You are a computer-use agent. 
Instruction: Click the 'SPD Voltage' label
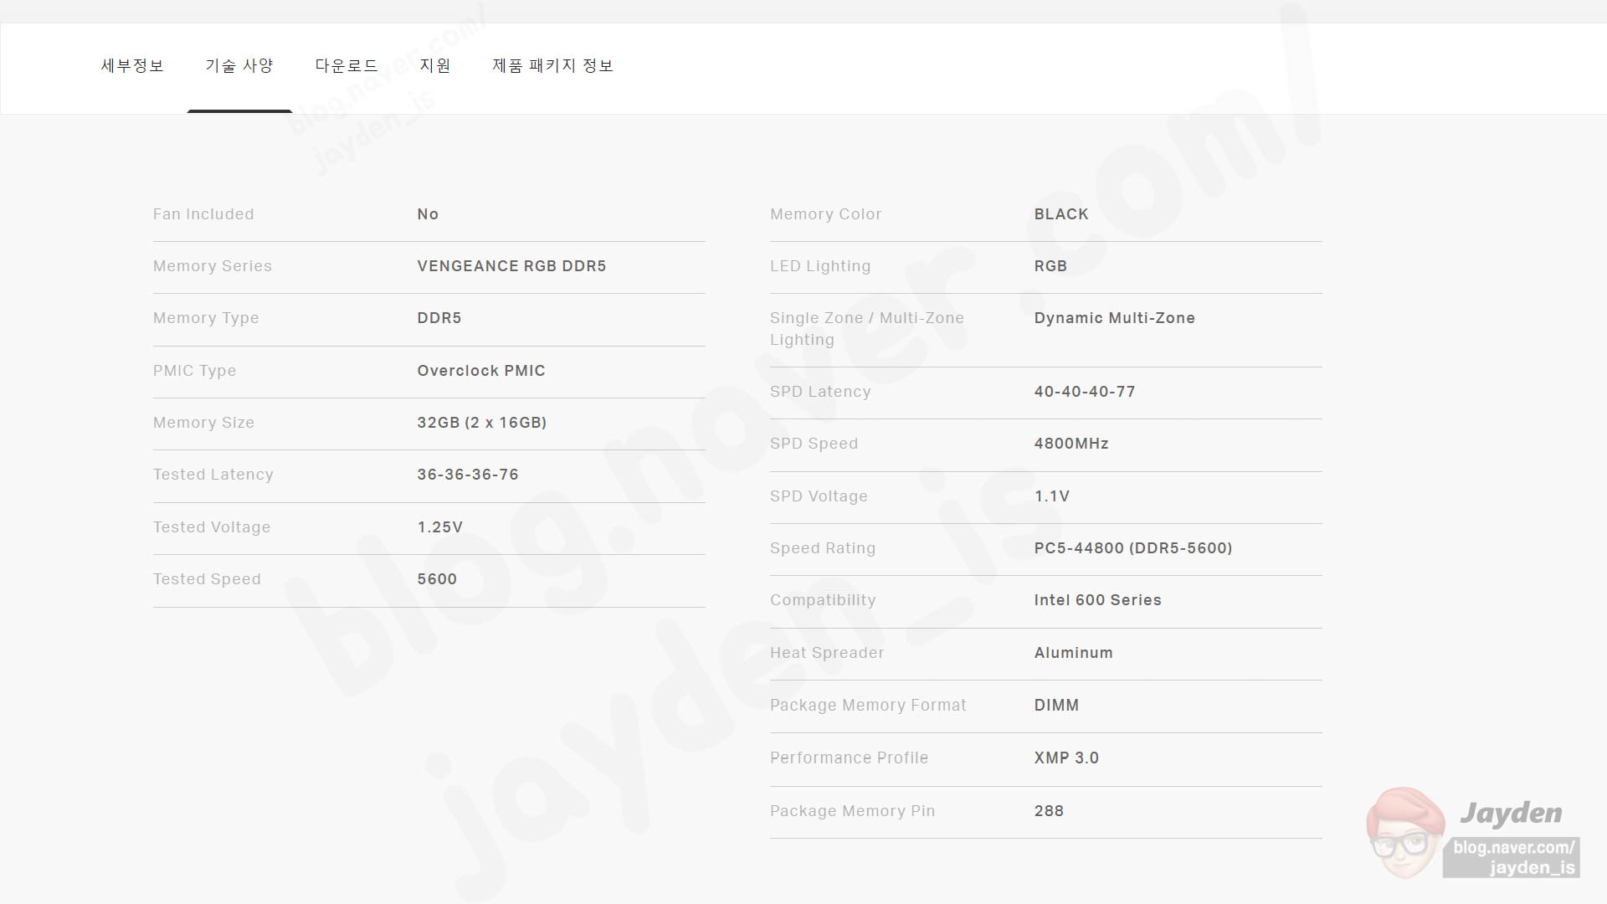click(x=819, y=496)
